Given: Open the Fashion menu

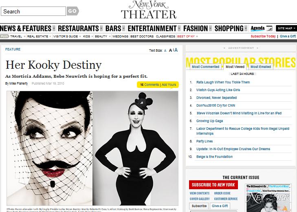Looking at the screenshot, I should 196,28.
